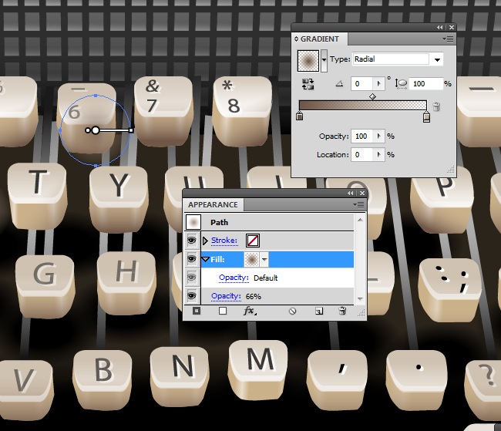
Task: Hide the Stroke attribute visibility
Action: point(192,241)
